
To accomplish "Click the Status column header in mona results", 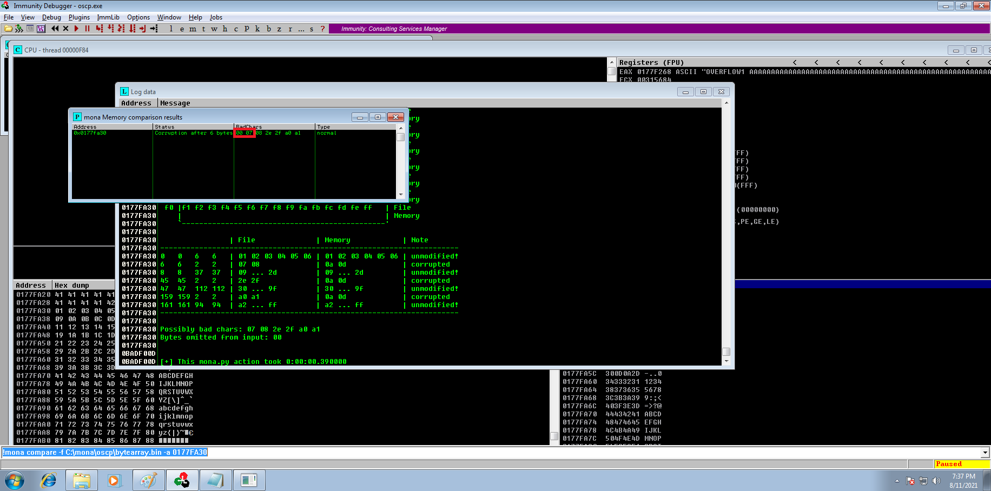I will point(193,127).
